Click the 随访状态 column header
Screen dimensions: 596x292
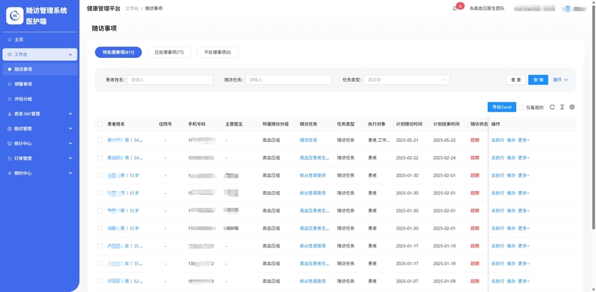coord(479,124)
